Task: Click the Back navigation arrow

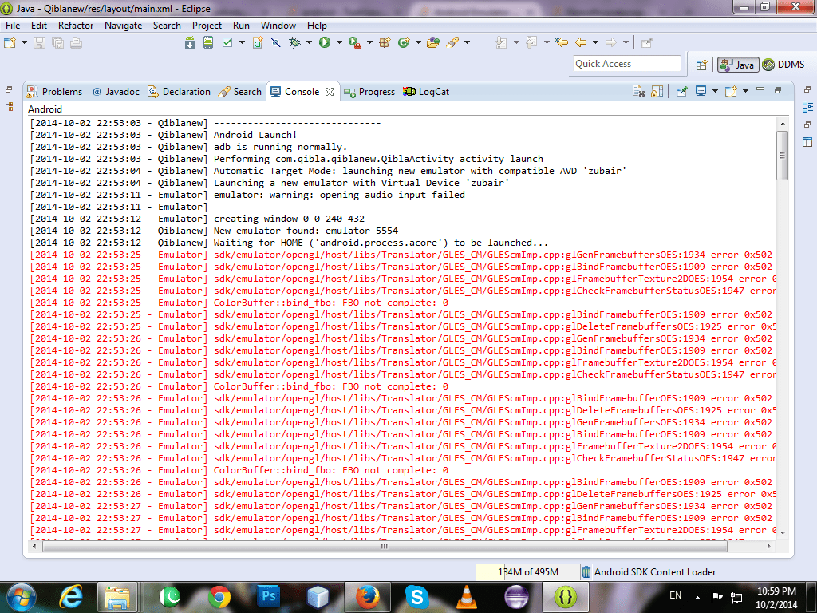Action: (581, 43)
